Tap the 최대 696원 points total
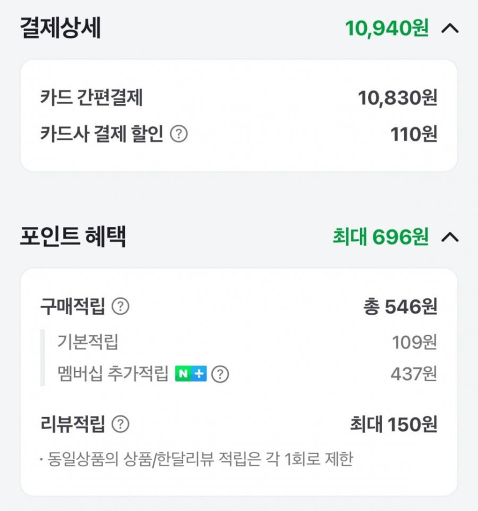The height and width of the screenshot is (511, 478). click(x=380, y=237)
